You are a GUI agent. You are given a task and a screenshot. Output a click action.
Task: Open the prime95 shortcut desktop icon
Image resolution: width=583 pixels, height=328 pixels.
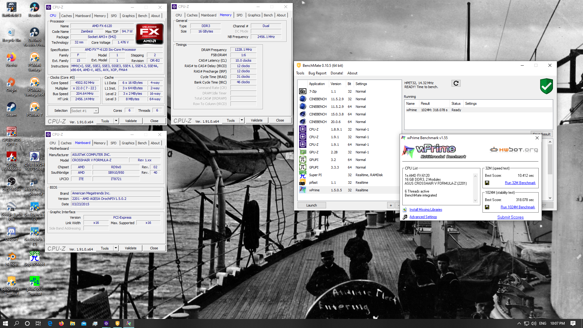point(35,286)
